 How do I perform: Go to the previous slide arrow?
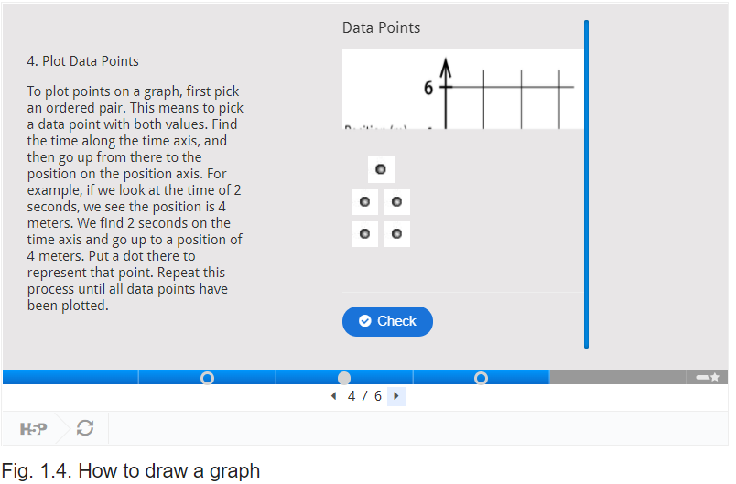point(334,396)
